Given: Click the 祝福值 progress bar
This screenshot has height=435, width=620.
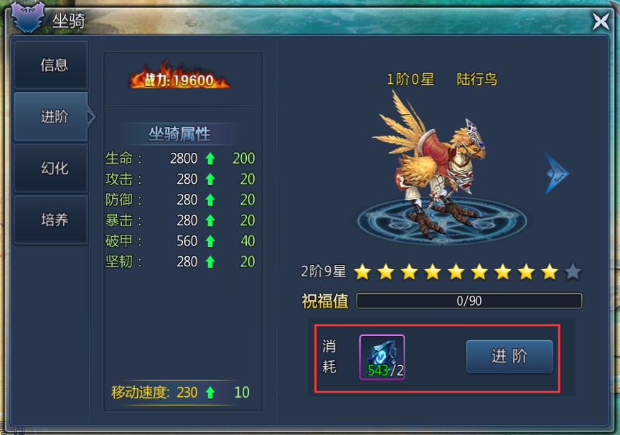Looking at the screenshot, I should [x=469, y=301].
